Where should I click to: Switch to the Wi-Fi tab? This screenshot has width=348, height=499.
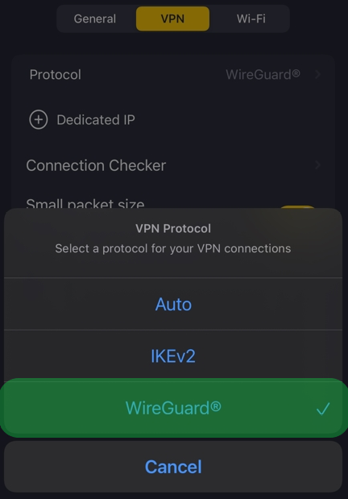pyautogui.click(x=251, y=19)
